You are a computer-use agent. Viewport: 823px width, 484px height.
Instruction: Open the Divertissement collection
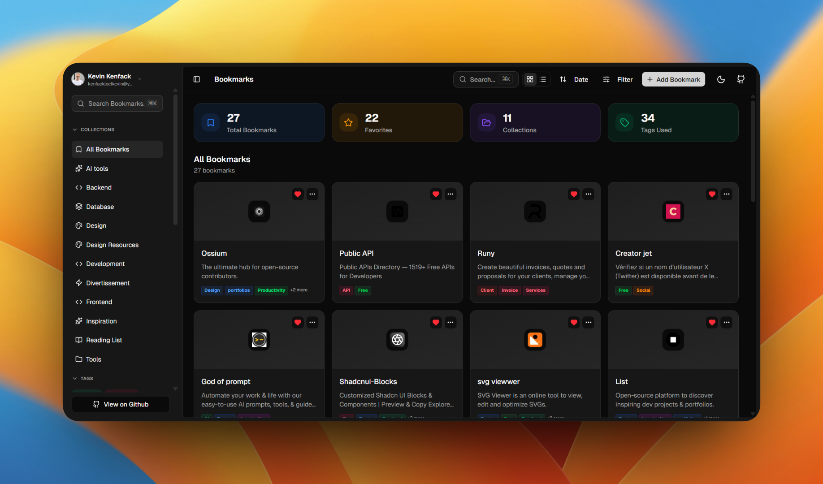click(117, 283)
